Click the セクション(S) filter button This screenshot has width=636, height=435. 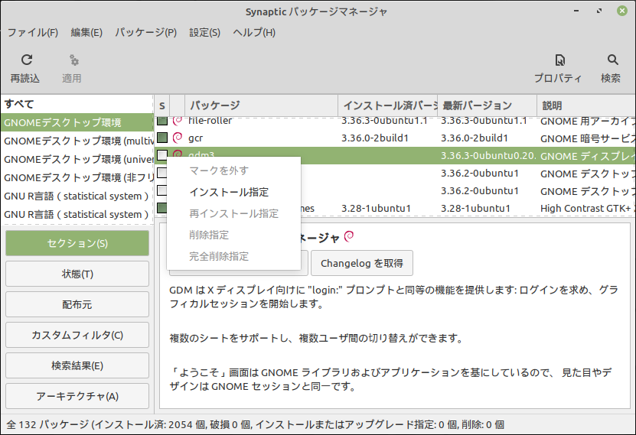click(77, 243)
